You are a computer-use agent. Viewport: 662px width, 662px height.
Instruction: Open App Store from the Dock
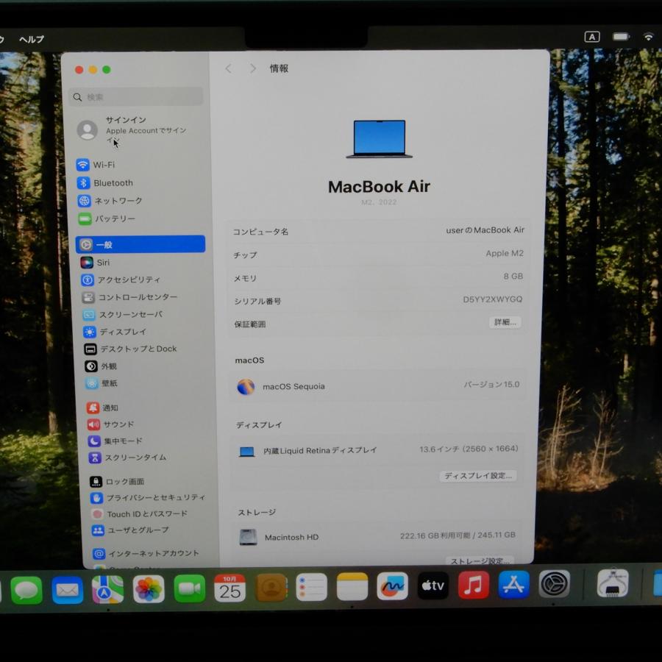(x=514, y=585)
